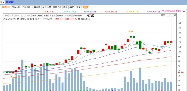This screenshot has height=91, width=187.
Task: Open chart settings gear icon
Action: pyautogui.click(x=89, y=15)
